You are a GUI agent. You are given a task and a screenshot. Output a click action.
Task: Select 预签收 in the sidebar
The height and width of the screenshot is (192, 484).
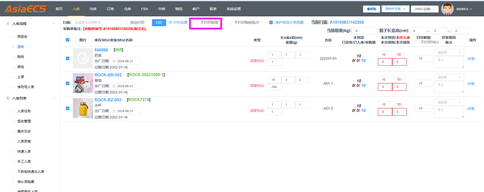pyautogui.click(x=22, y=37)
